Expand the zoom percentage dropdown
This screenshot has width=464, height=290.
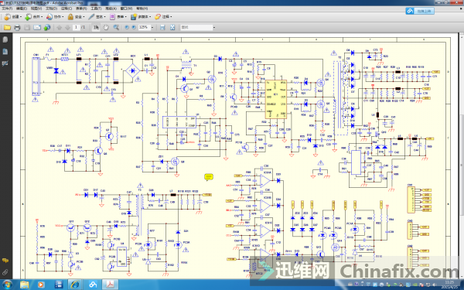point(152,28)
